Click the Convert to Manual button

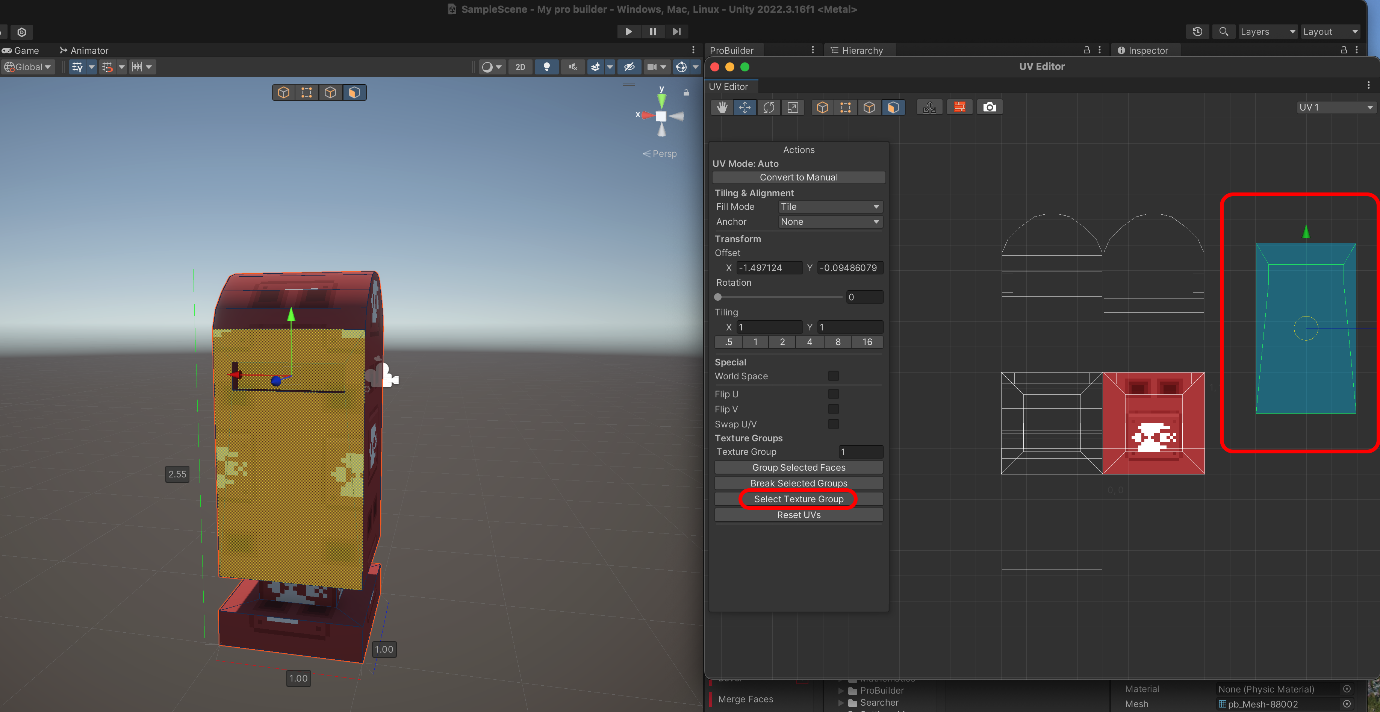point(798,177)
